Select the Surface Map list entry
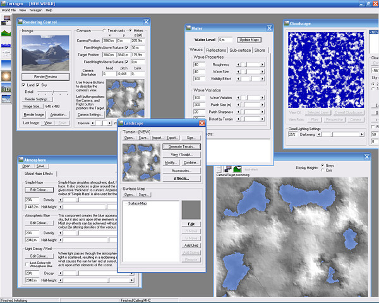Image resolution: width=379 pixels, height=303 pixels. [x=137, y=203]
